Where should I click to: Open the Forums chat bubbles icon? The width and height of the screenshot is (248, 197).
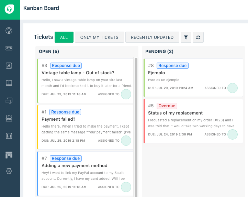pyautogui.click(x=9, y=101)
